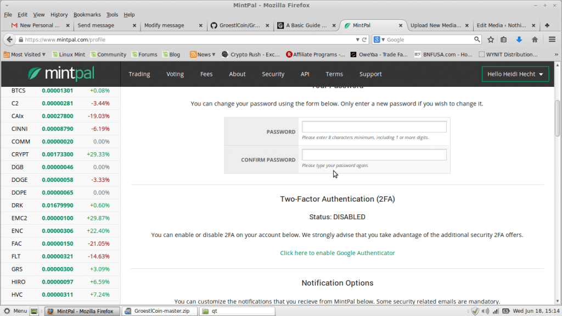Click the mintpal logo
562x316 pixels.
tap(61, 74)
